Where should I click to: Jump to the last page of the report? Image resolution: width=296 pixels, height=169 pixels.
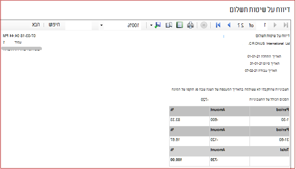pyautogui.click(x=218, y=25)
